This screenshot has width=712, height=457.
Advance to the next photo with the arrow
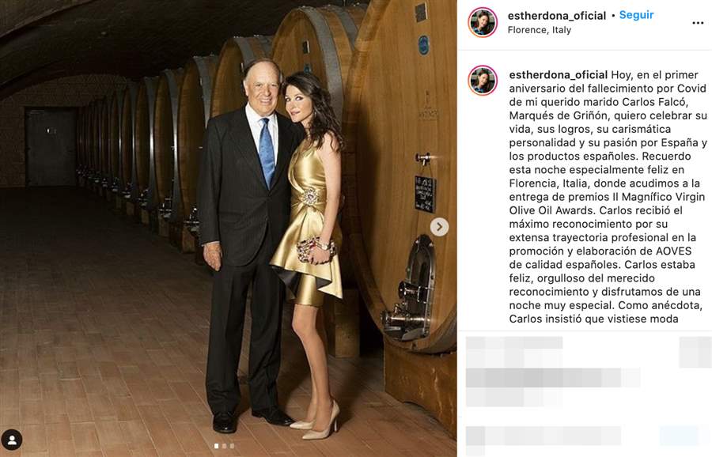pyautogui.click(x=439, y=226)
